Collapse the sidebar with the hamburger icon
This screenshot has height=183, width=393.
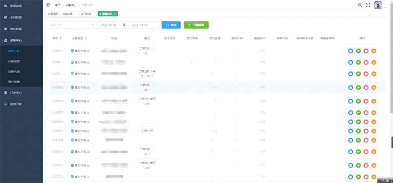point(48,5)
